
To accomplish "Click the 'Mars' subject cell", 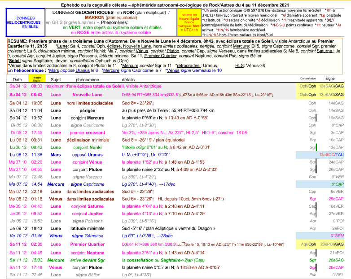I will [56, 155].
